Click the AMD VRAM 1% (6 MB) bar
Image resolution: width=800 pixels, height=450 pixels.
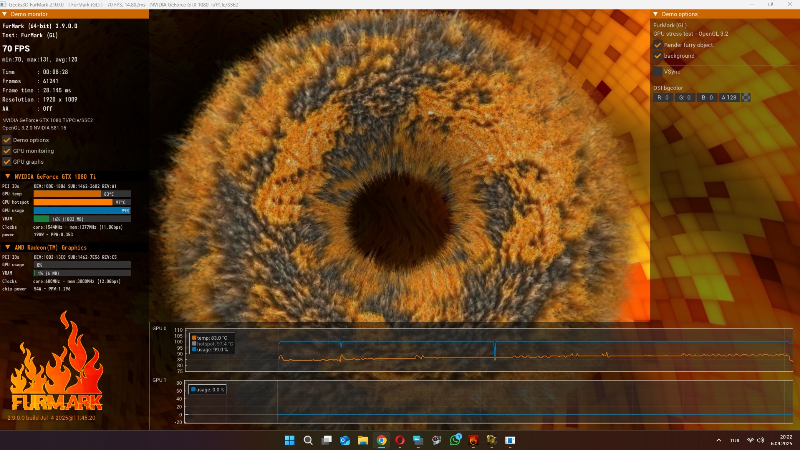pos(82,273)
